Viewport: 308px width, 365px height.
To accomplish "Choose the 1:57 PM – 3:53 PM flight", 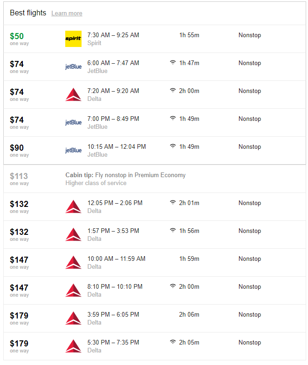I will pos(155,235).
